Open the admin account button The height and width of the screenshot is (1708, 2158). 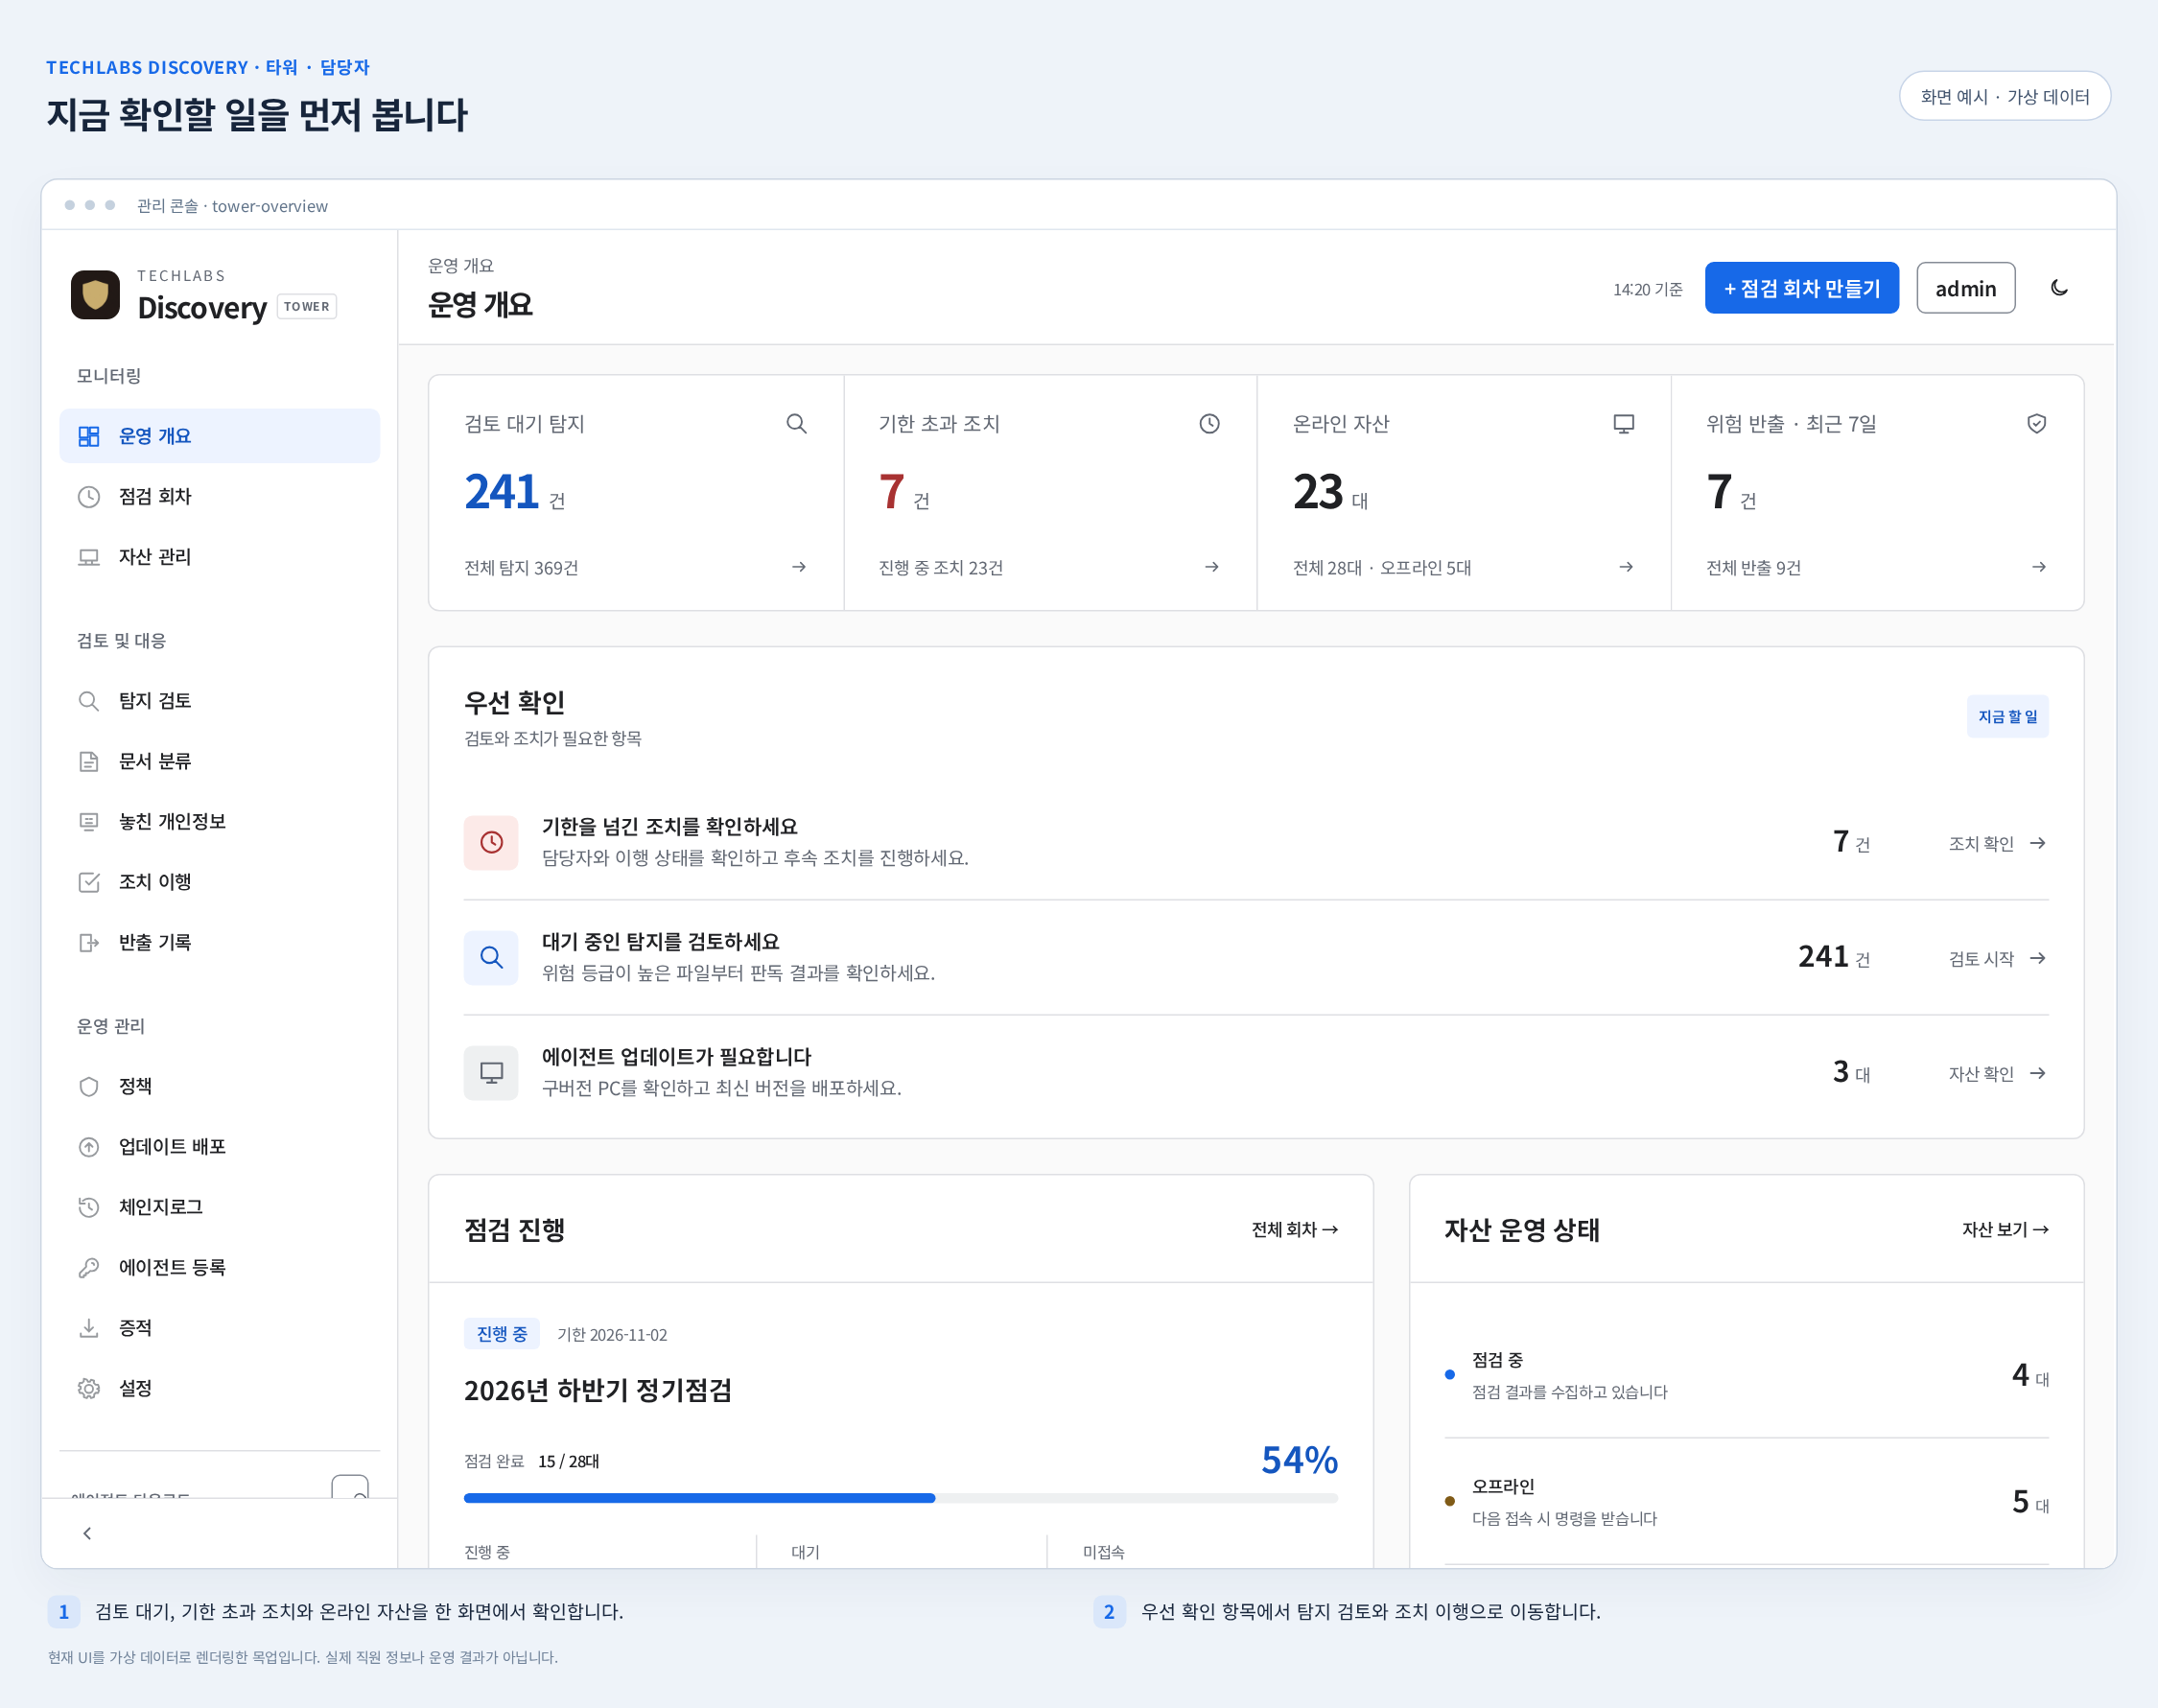[1965, 288]
